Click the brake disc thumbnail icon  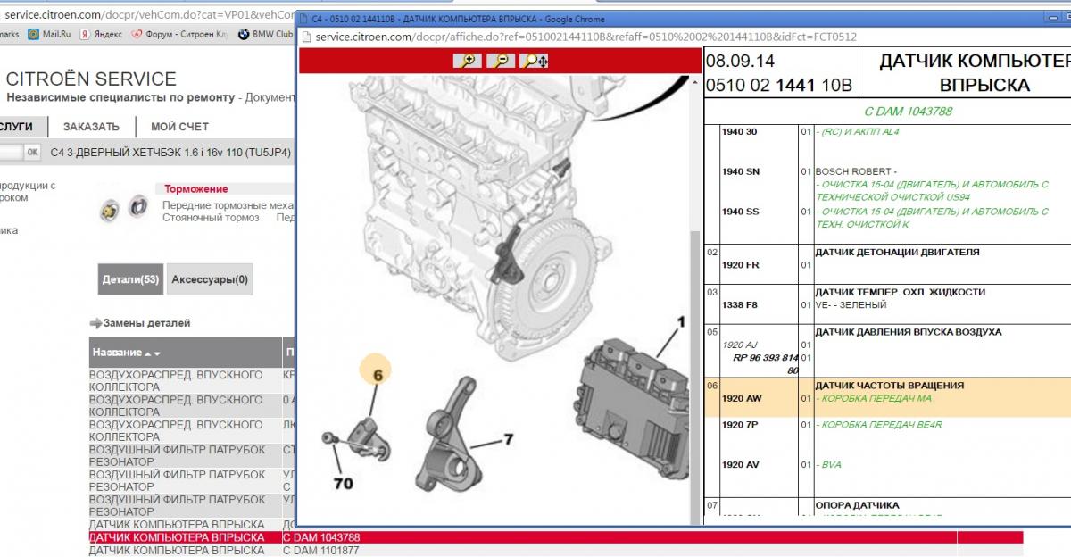137,206
